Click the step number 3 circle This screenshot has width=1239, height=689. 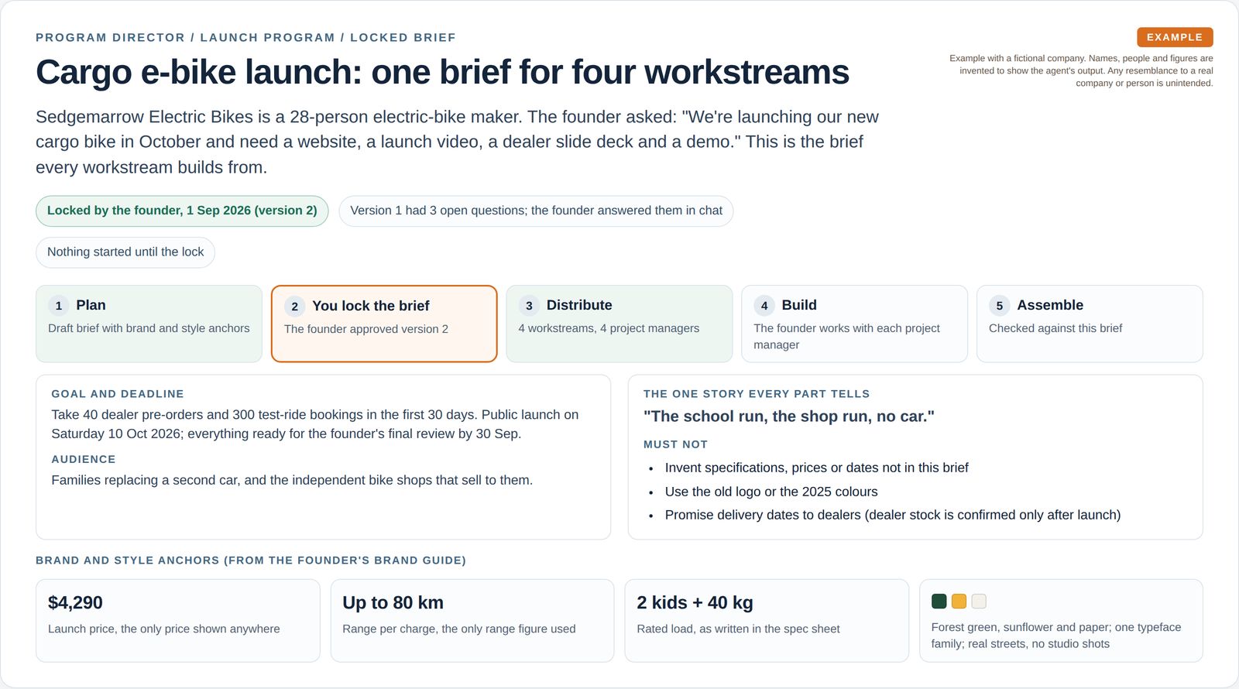point(529,306)
